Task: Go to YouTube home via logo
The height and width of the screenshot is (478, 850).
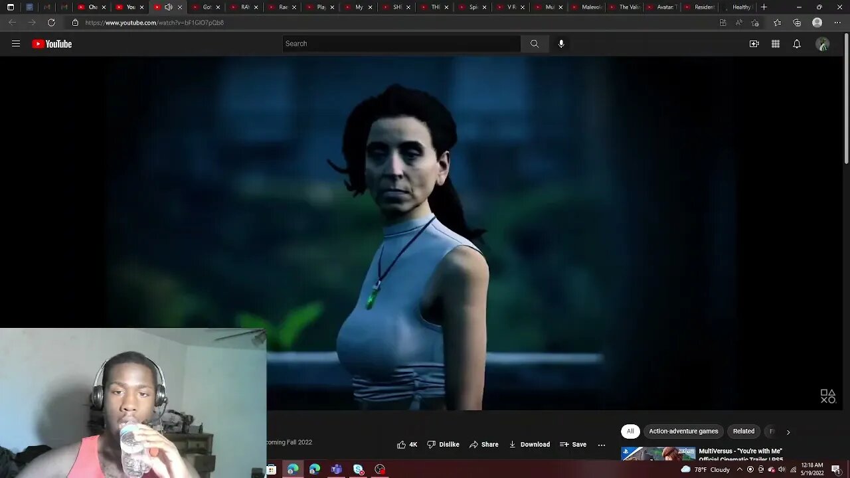Action: [52, 44]
